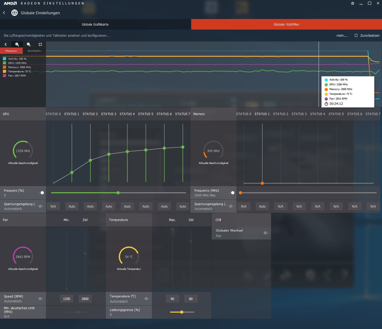This screenshot has width=382, height=329.
Task: Click the Memory STATUS 1 orange point
Action: [x=262, y=183]
